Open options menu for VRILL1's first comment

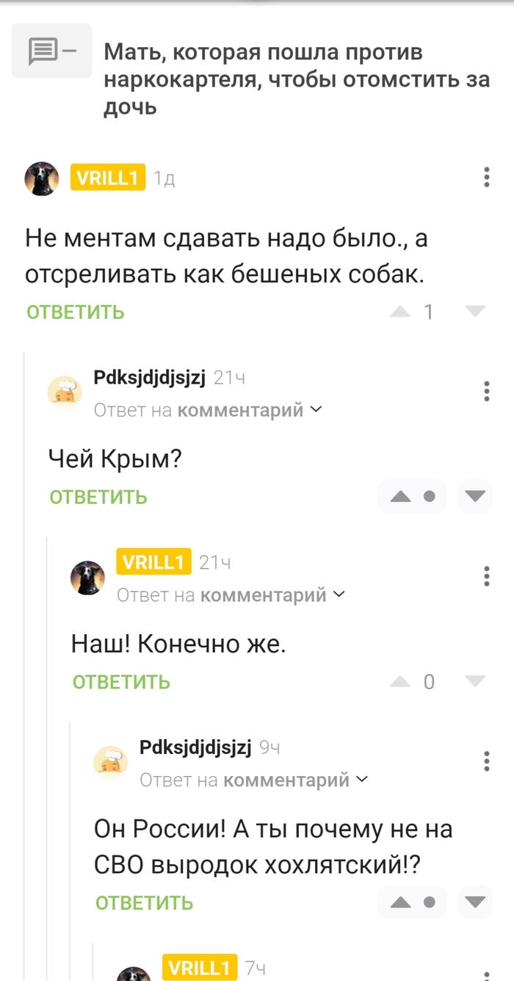point(486,177)
